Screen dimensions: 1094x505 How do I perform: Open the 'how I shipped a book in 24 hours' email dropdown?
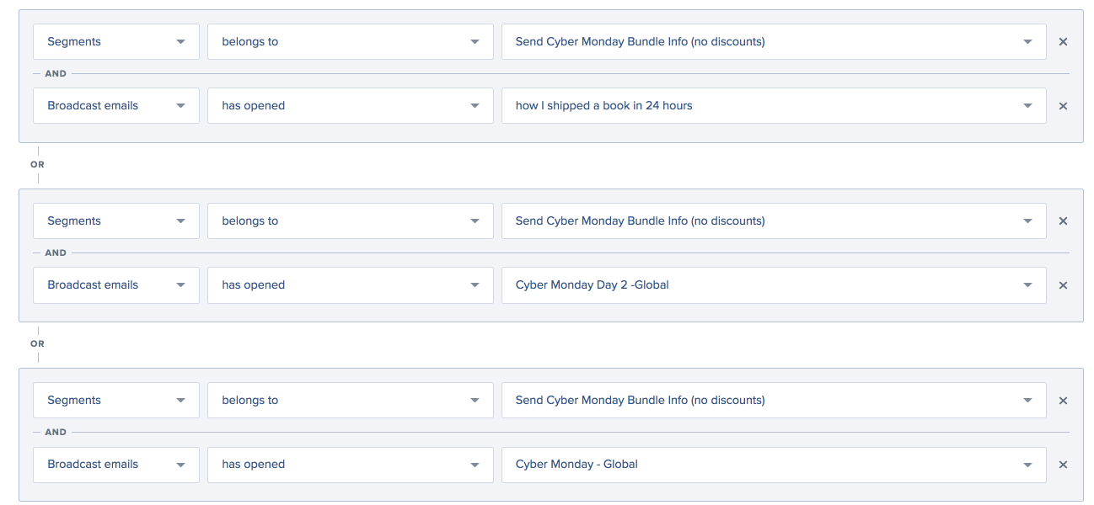[774, 105]
